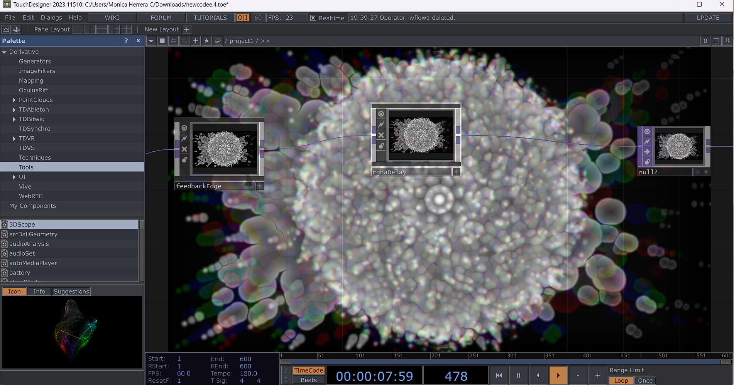Click the right-arrow flag on null2 node
This screenshot has width=734, height=385.
647,152
